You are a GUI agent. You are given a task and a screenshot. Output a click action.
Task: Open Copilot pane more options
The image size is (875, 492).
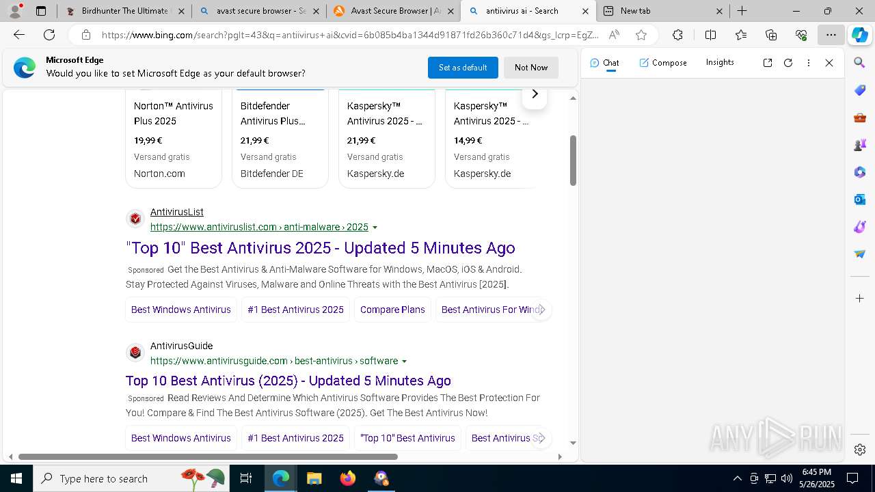[x=809, y=63]
